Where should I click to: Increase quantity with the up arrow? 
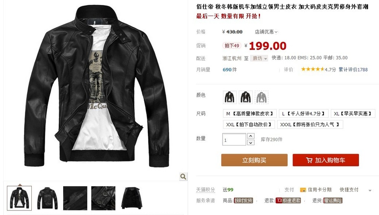251,136
